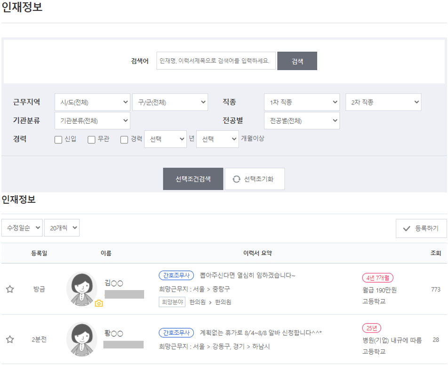Enable the 신입 checkbox

(x=58, y=140)
